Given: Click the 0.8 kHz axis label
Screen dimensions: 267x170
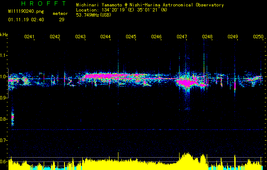Looking at the screenshot, I should click(3, 119).
